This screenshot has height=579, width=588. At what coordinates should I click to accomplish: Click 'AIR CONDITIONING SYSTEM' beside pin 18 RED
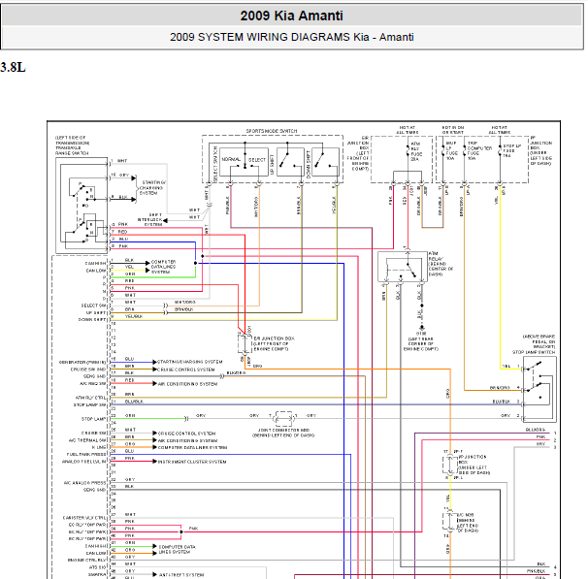pyautogui.click(x=187, y=384)
